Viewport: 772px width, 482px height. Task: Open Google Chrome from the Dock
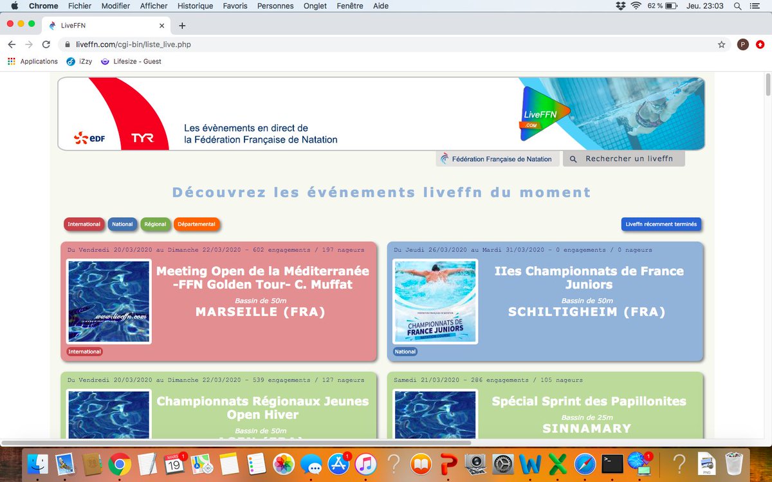click(119, 463)
